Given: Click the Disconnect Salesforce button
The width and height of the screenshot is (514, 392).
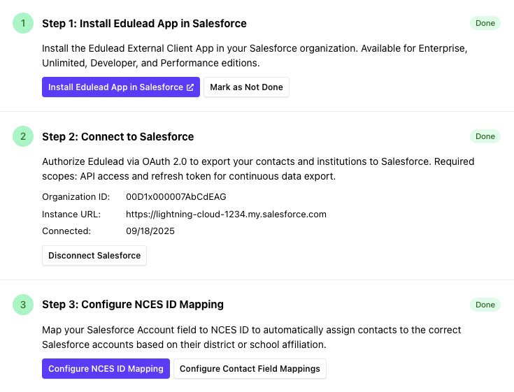Looking at the screenshot, I should coord(94,256).
